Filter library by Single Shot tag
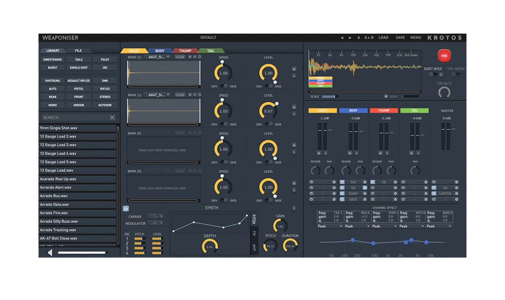The width and height of the screenshot is (505, 300). pyautogui.click(x=79, y=68)
